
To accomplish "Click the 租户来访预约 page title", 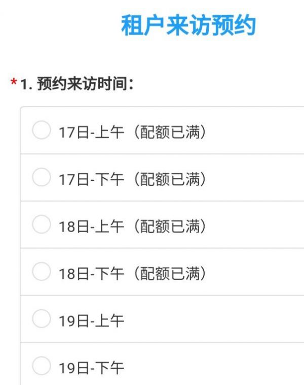I will click(x=188, y=25).
